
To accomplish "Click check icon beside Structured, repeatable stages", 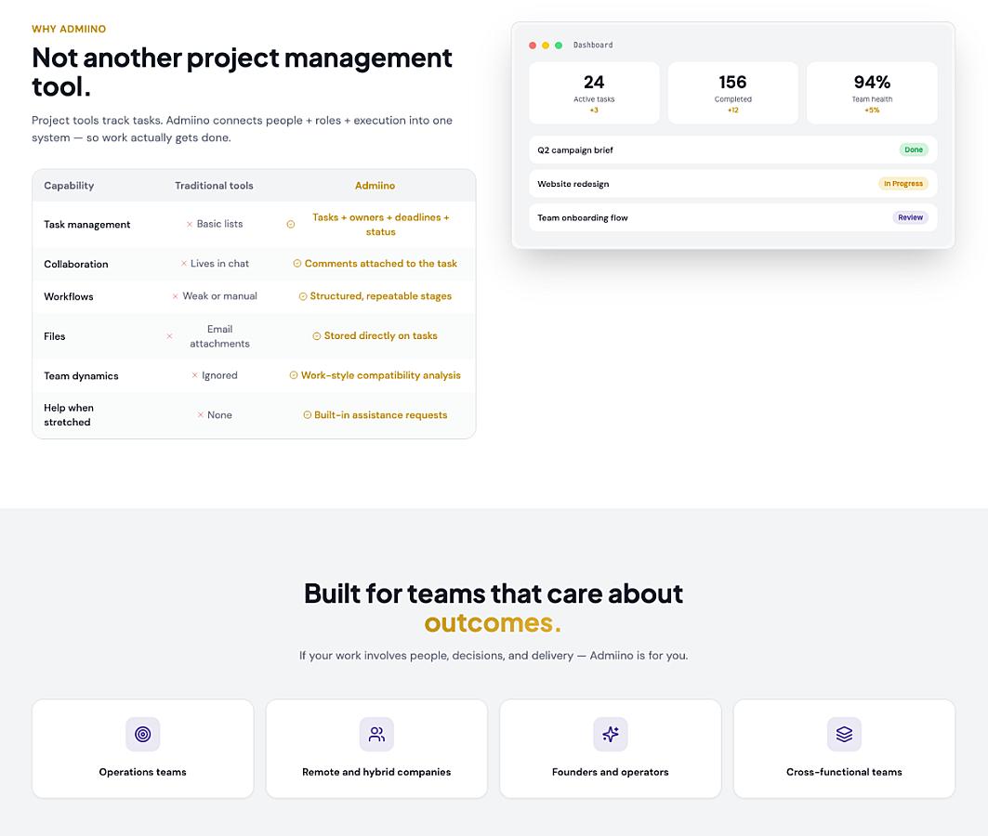I will coord(302,296).
